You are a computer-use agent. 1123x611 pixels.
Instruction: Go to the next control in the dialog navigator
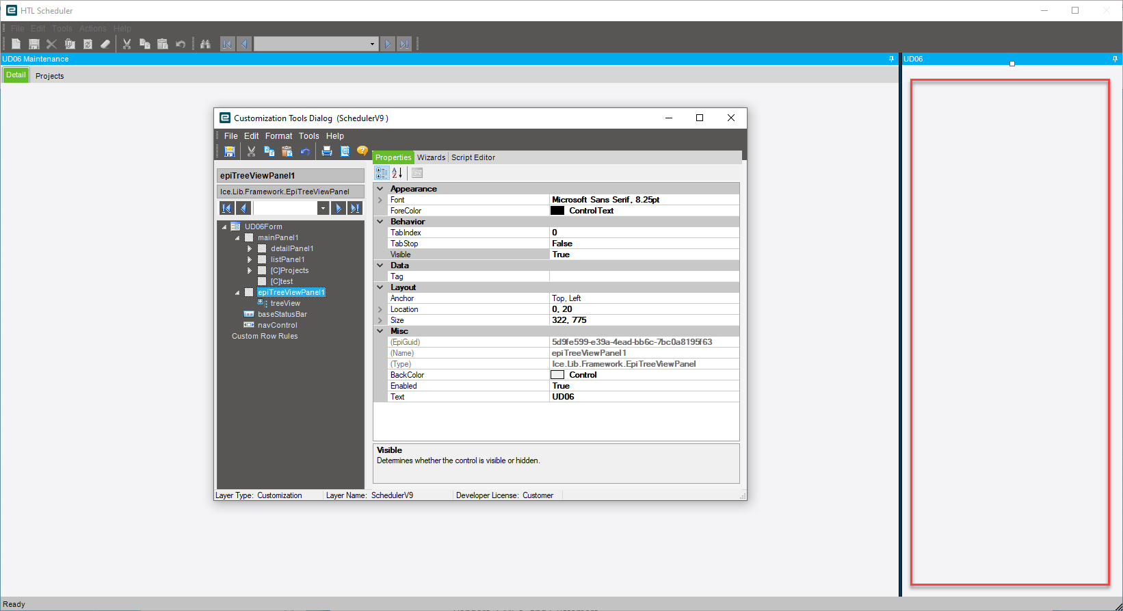click(x=338, y=208)
